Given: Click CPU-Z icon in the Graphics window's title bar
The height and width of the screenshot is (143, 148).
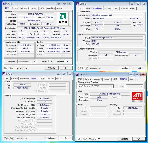Looking at the screenshot, I should (x=77, y=75).
